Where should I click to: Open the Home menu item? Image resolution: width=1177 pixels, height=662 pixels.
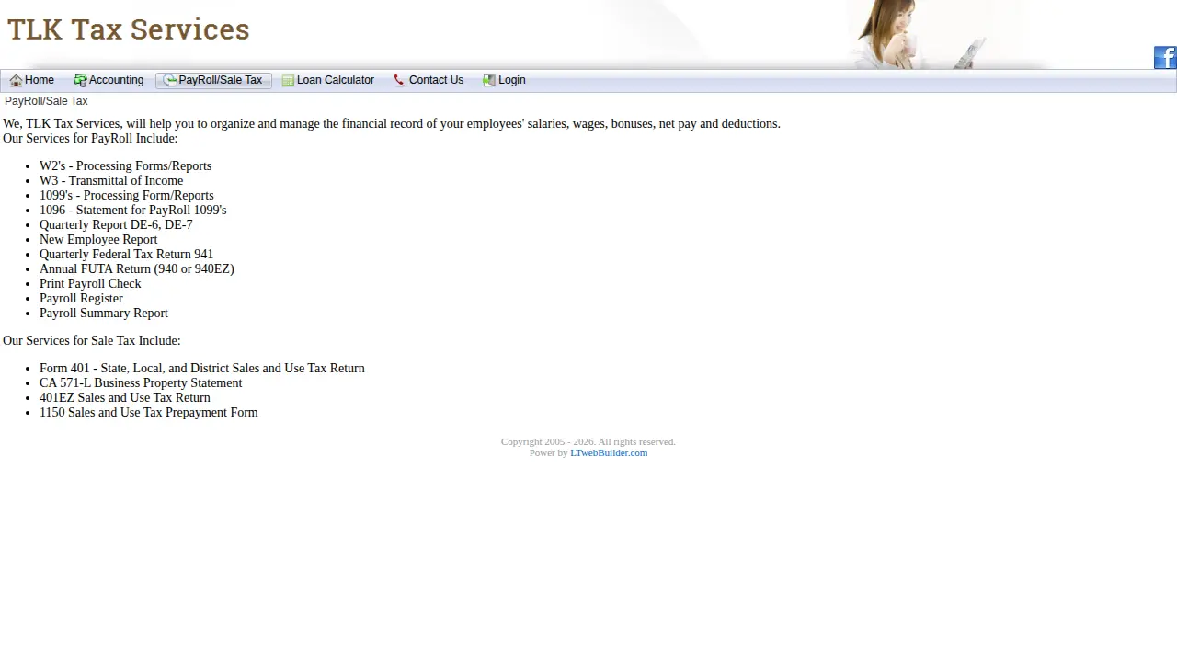point(32,81)
